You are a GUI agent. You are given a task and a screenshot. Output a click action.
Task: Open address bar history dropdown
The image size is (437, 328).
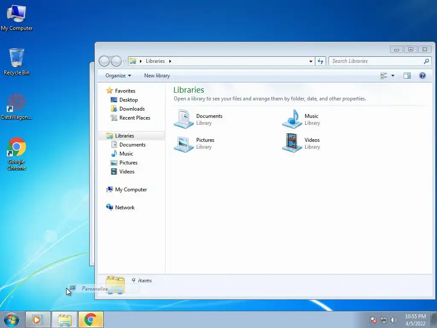click(x=311, y=61)
